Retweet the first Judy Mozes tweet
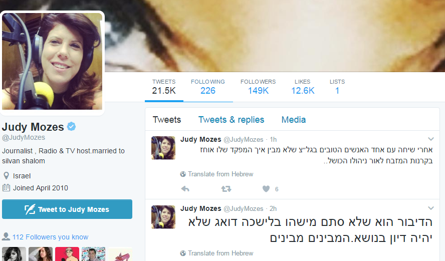 pos(226,189)
